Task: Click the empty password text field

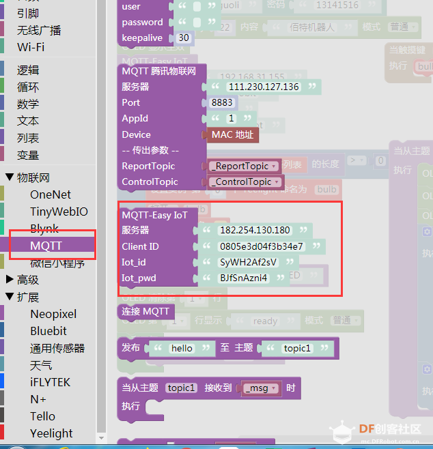Action: 197,22
